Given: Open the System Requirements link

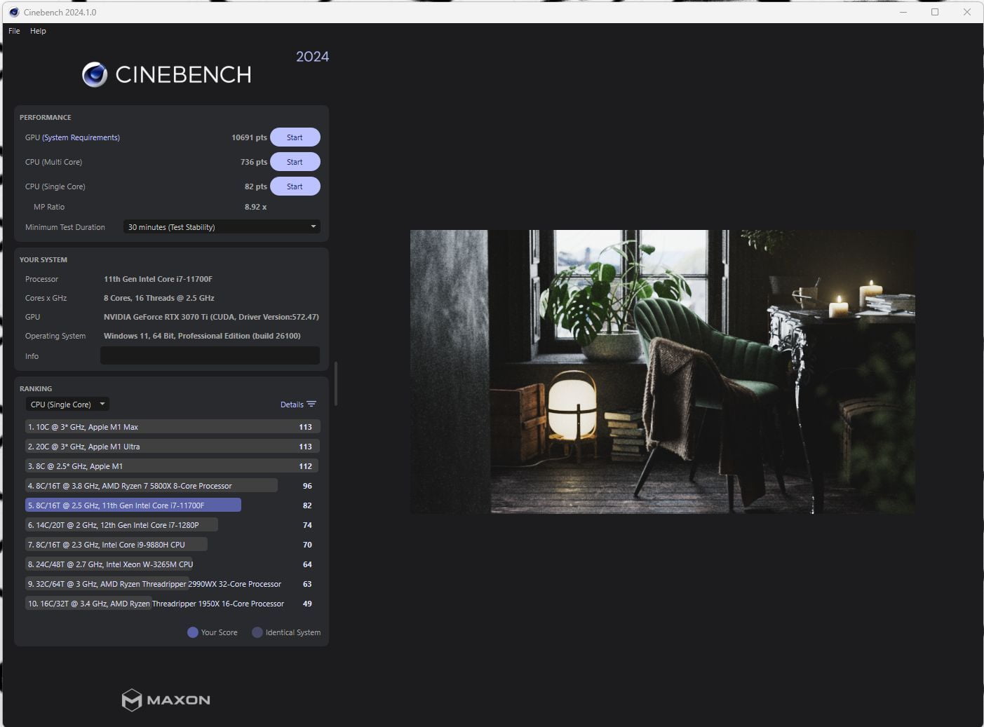Looking at the screenshot, I should pos(81,137).
